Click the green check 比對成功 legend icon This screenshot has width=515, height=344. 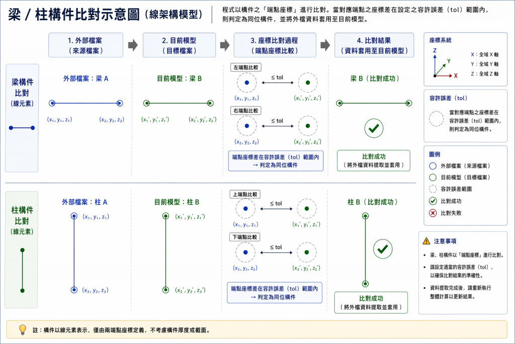(x=433, y=201)
